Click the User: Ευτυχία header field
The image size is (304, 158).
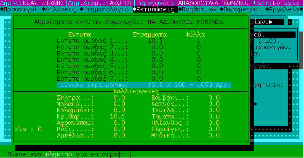click(x=277, y=3)
